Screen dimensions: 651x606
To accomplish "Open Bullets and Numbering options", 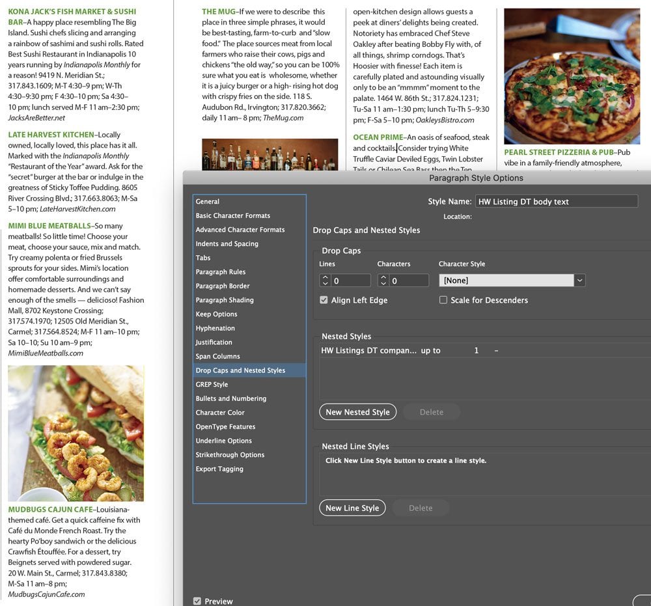I will click(x=231, y=398).
